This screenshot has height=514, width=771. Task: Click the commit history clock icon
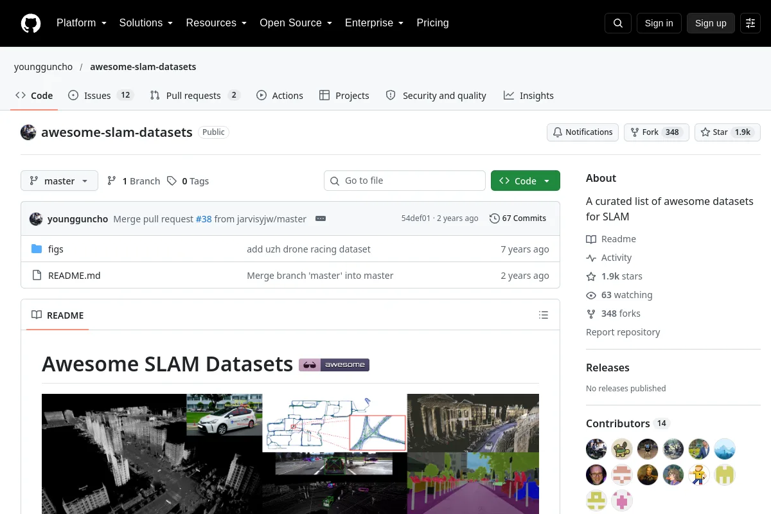click(494, 218)
